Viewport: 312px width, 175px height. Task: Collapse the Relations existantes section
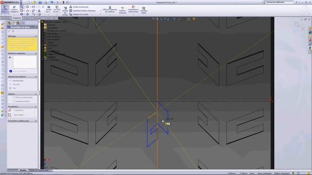pos(36,53)
